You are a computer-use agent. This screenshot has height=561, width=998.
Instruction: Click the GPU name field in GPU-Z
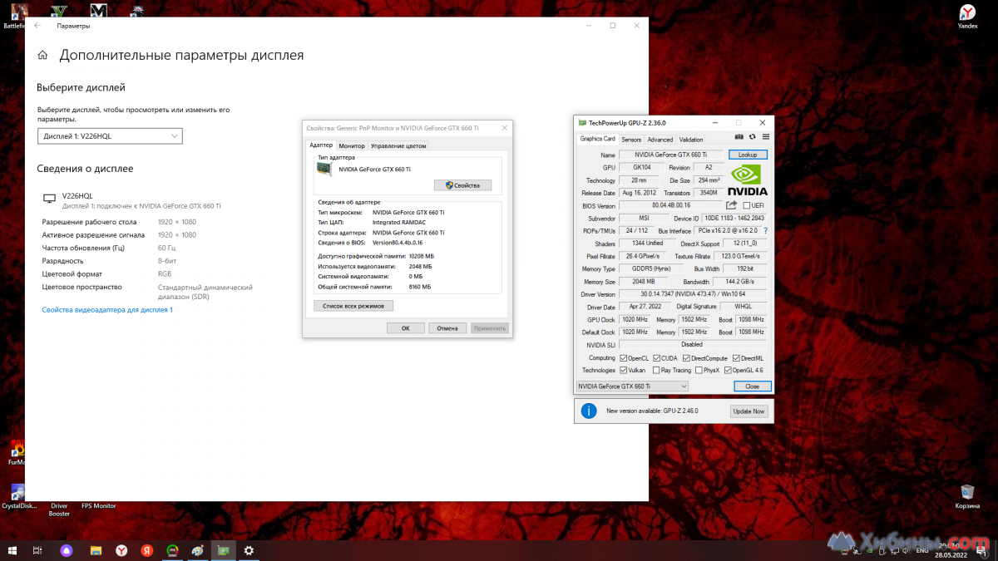coord(671,155)
